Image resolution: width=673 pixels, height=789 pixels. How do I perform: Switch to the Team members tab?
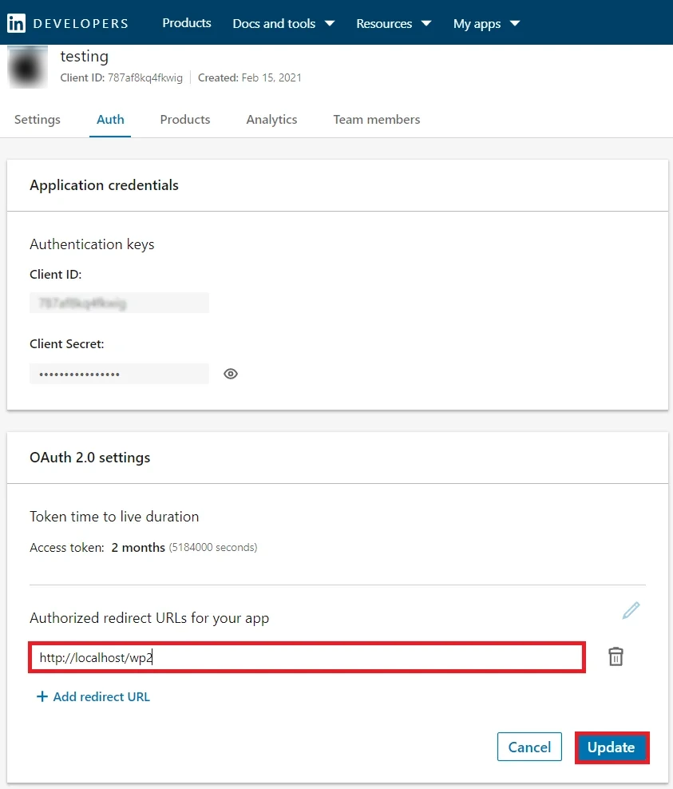(376, 119)
